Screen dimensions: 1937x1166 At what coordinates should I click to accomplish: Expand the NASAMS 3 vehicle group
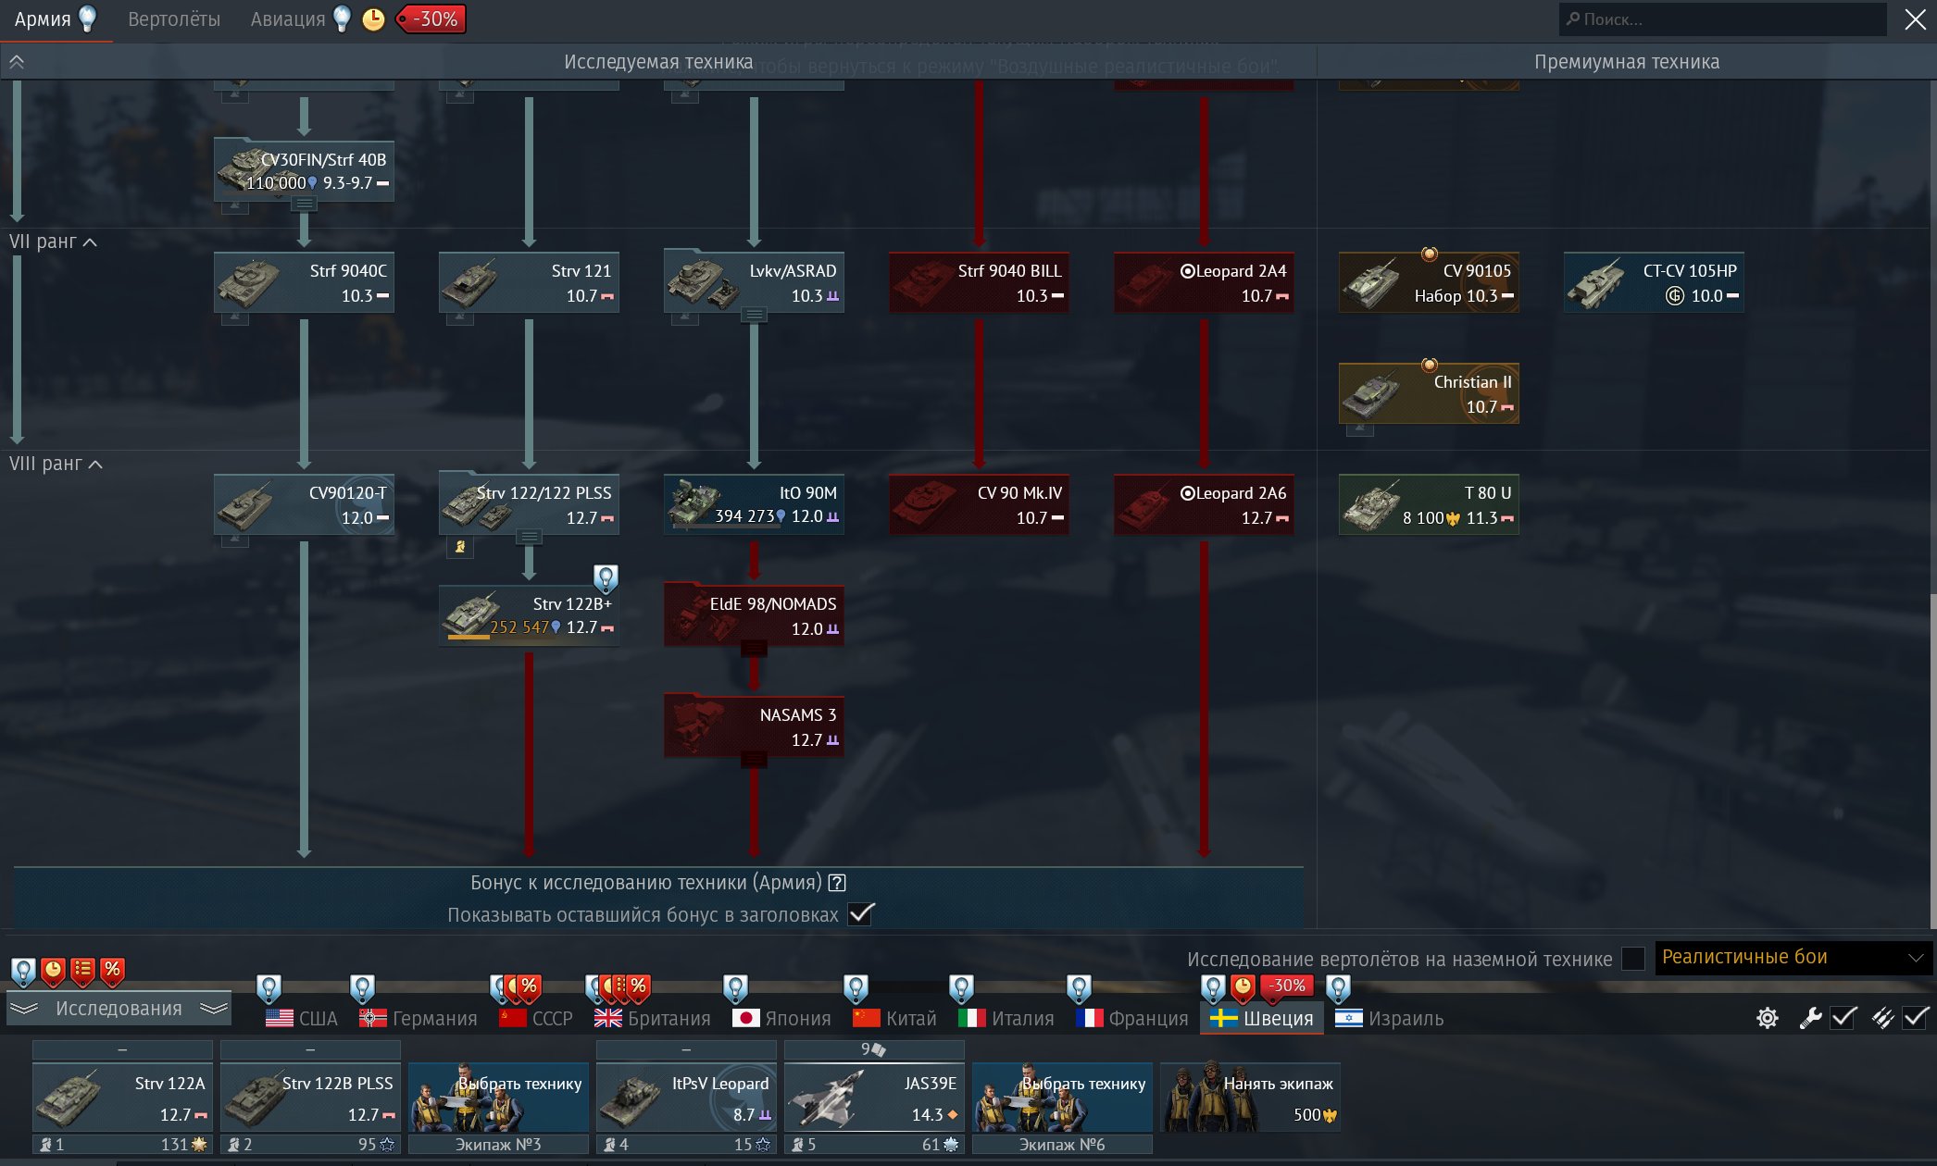(754, 760)
